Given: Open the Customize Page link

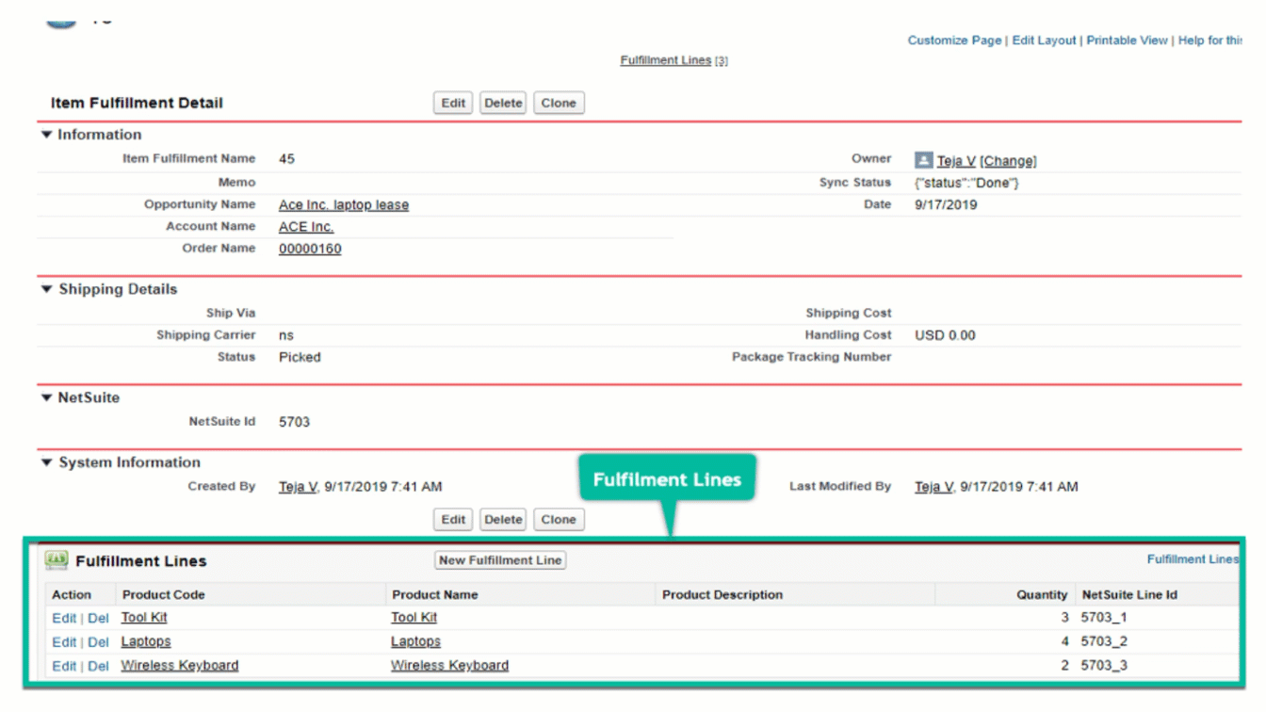Looking at the screenshot, I should 954,40.
